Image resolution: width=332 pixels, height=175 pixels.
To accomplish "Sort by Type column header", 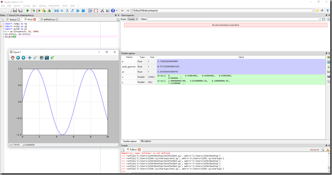I will (x=142, y=57).
